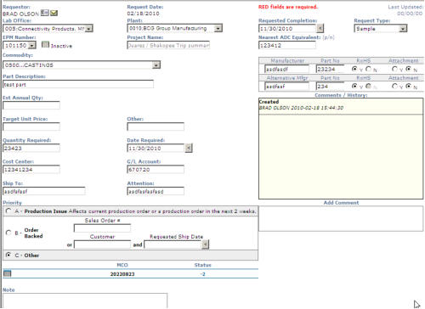Viewport: 425px width, 309px height.
Task: Click the MCO 20220823 row icon
Action: click(8, 273)
